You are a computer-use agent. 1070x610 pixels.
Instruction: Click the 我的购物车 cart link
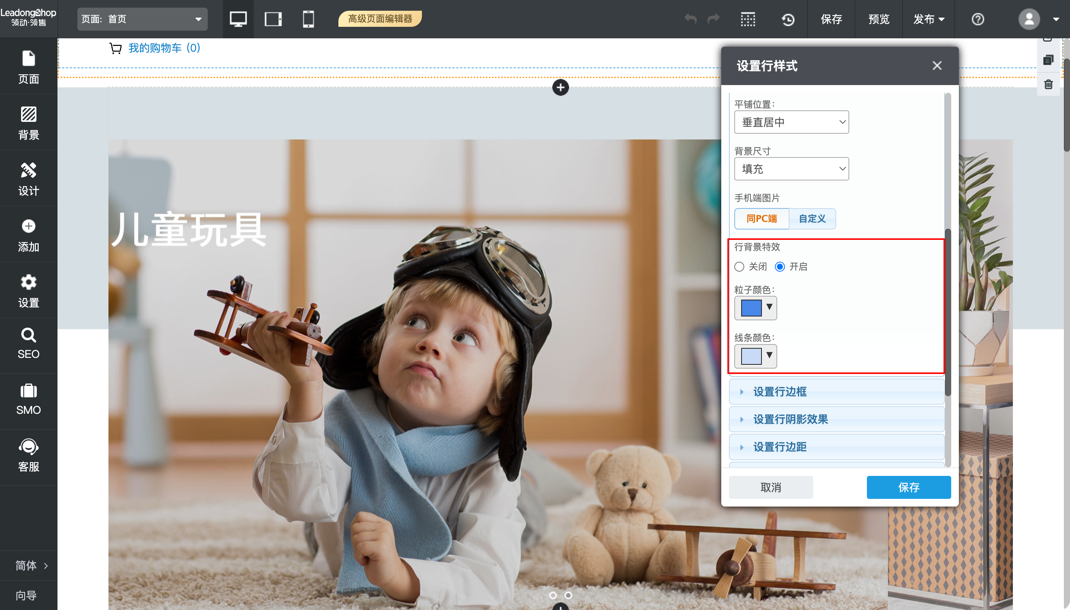[x=164, y=48]
